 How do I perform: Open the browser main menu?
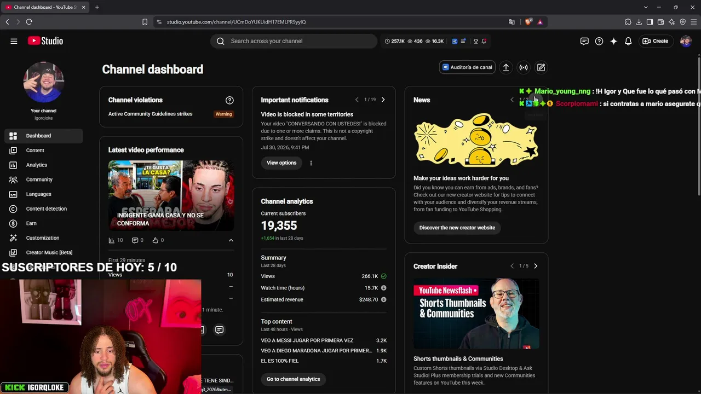(693, 22)
